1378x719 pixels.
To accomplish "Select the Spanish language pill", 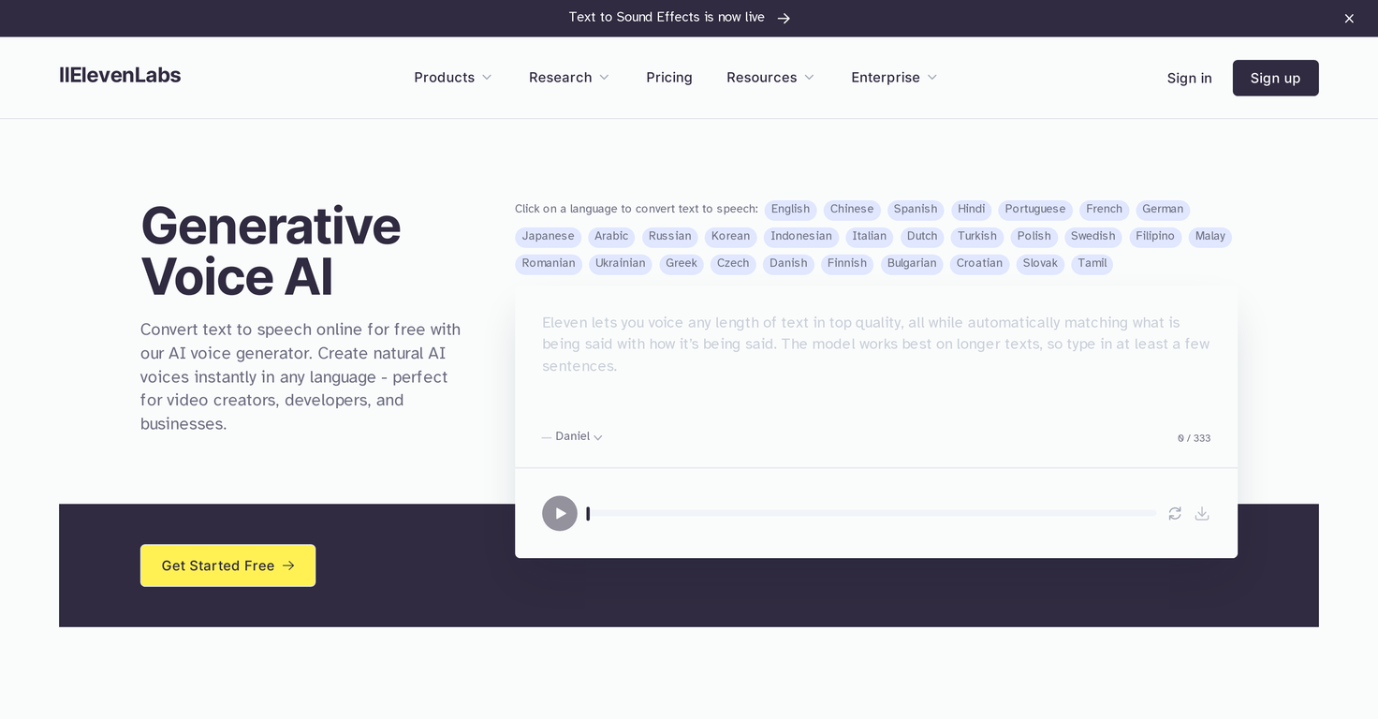I will [x=915, y=210].
